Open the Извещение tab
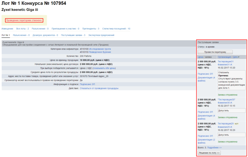The image size is (248, 157). pyautogui.click(x=7, y=28)
